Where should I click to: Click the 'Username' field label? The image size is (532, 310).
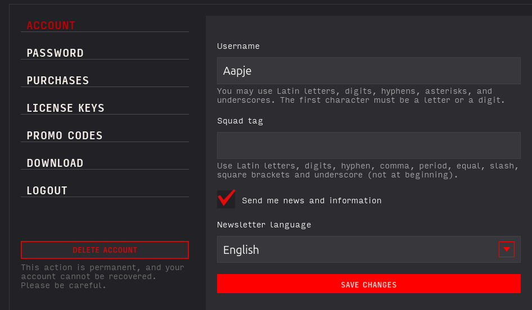click(238, 46)
